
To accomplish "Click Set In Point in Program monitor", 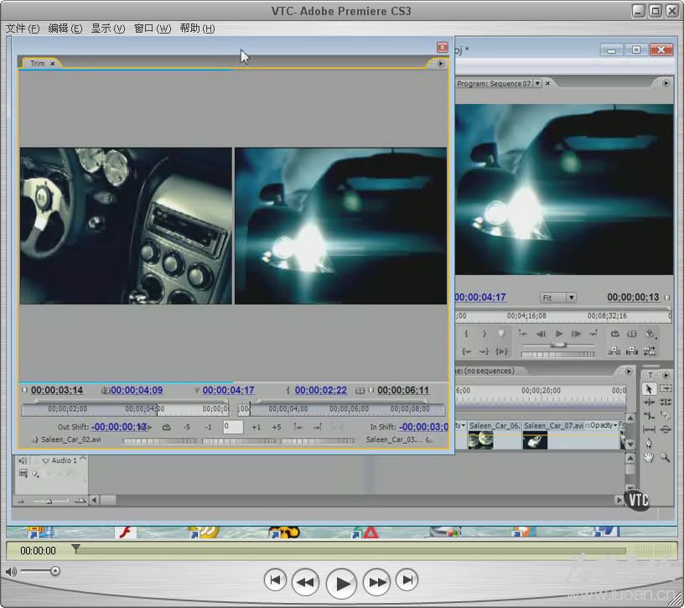I will [466, 334].
